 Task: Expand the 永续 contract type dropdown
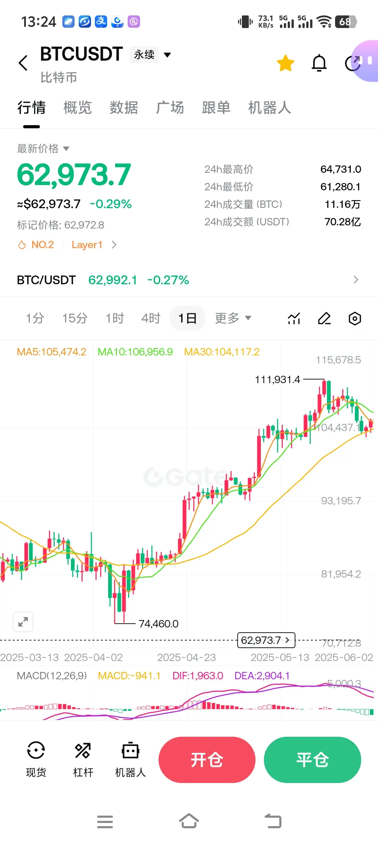[150, 55]
